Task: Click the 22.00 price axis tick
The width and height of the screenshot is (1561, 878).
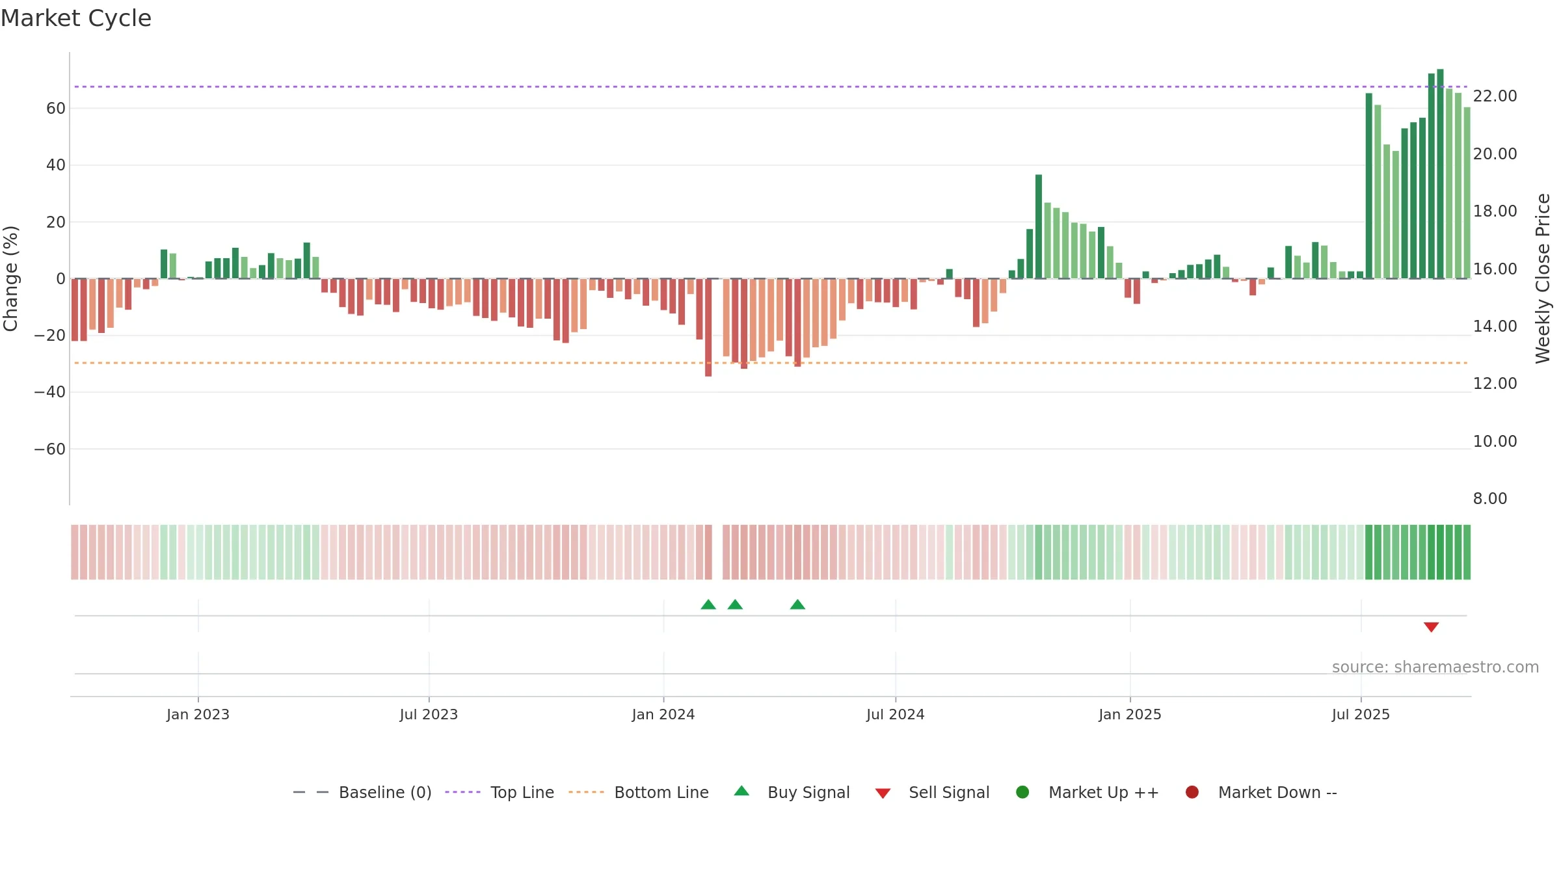Action: tap(1495, 96)
